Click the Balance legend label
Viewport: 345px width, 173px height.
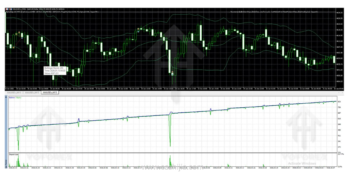13,97
